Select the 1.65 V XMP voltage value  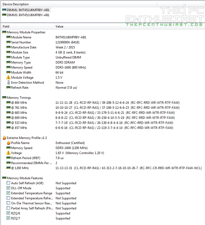[x=80, y=153]
